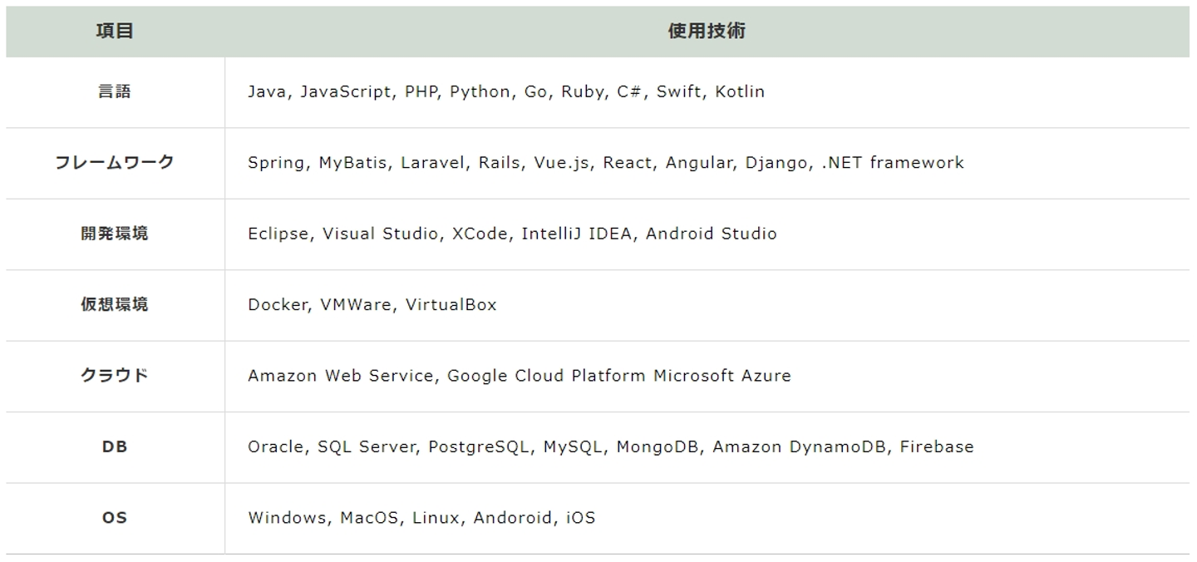Click Amazon Web Service text

click(339, 376)
